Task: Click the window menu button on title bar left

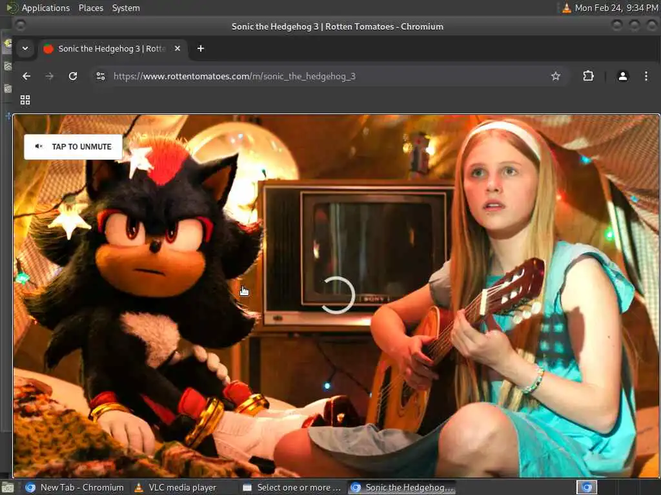Action: click(20, 26)
